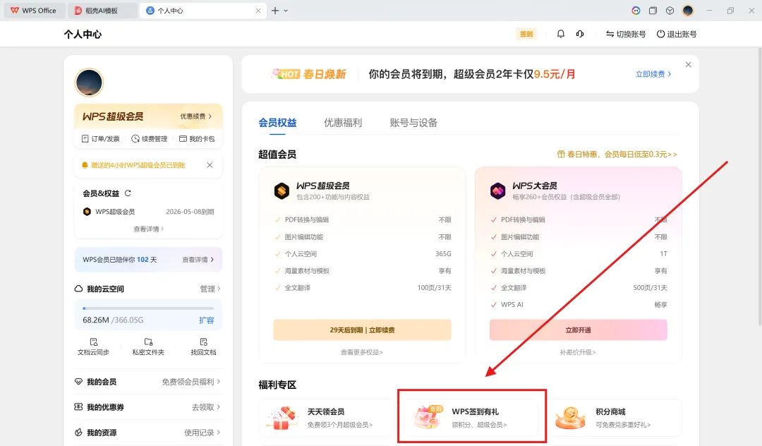
Task: Open 私密文件夹 private folder
Action: tap(148, 346)
